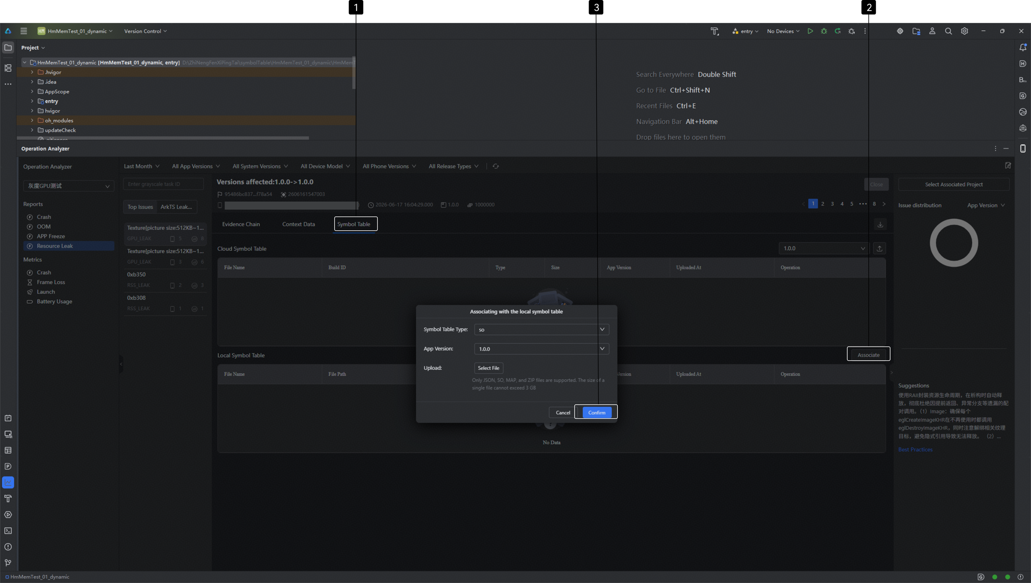Open the Symbol Table Type dropdown
The height and width of the screenshot is (583, 1031).
point(541,330)
